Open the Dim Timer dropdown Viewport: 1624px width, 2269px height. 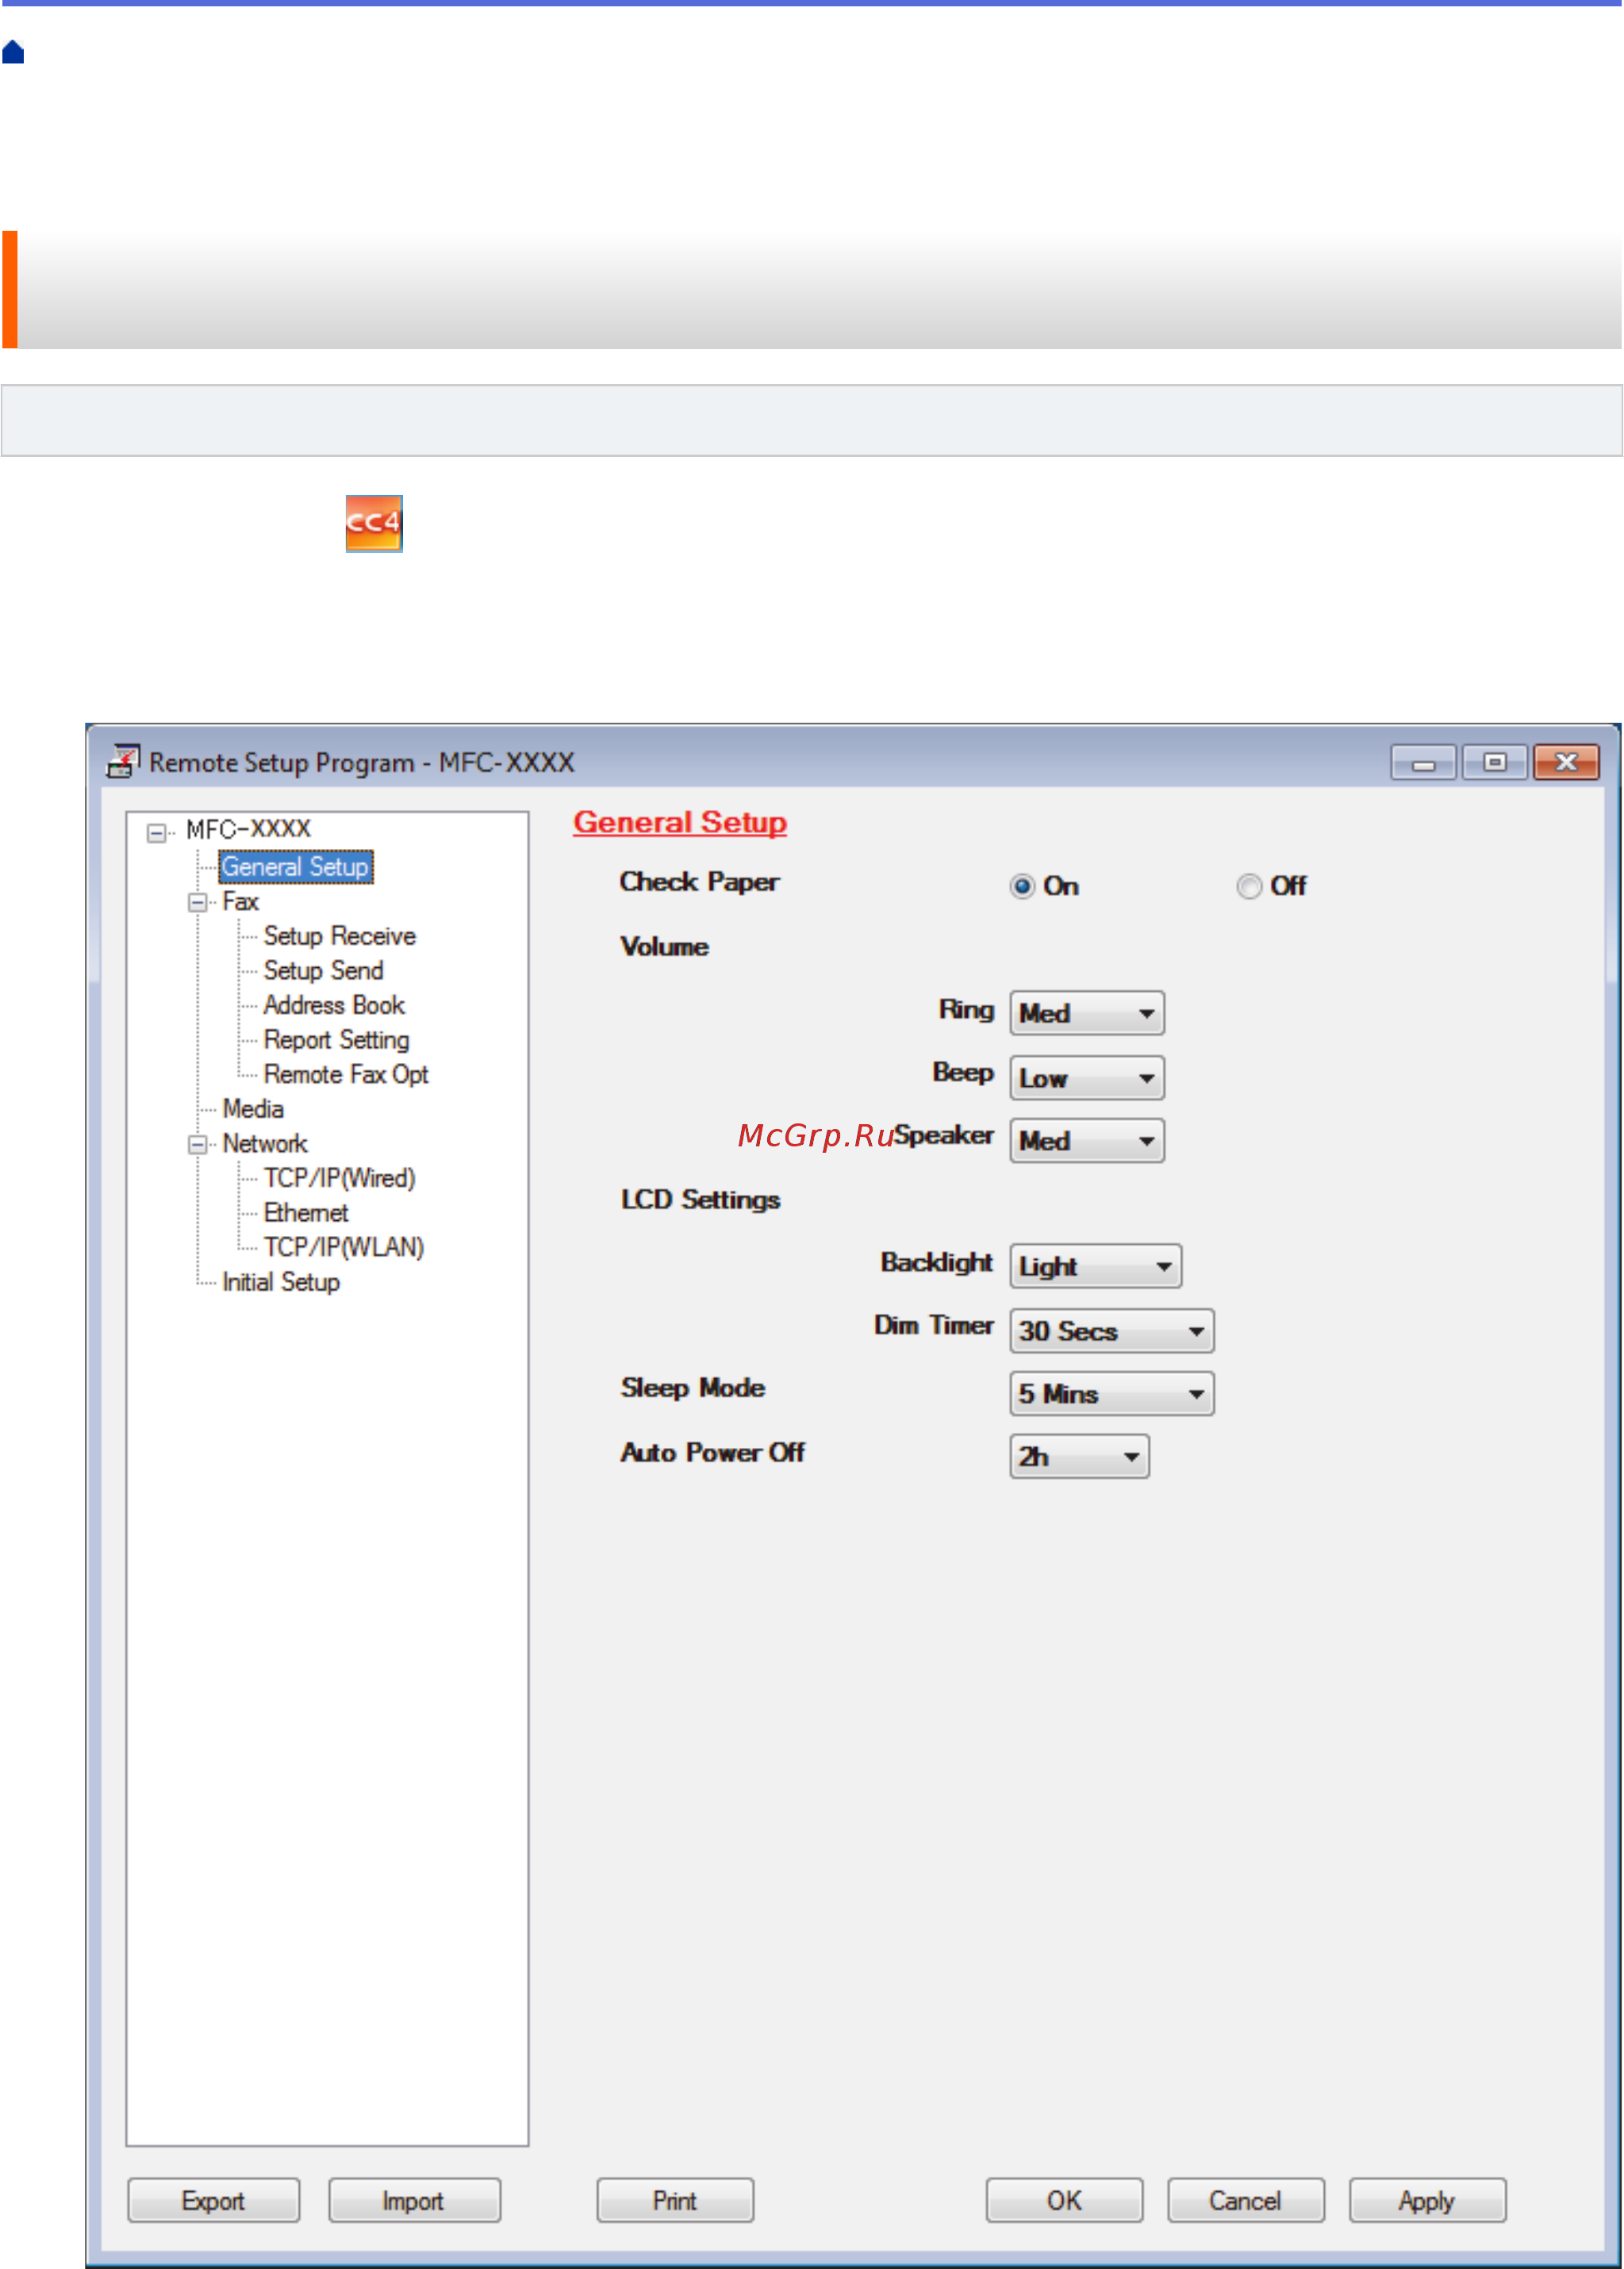tap(1111, 1331)
